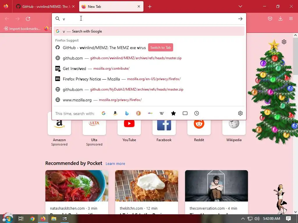Open Task View on the taskbar
The image size is (298, 223).
21,219
